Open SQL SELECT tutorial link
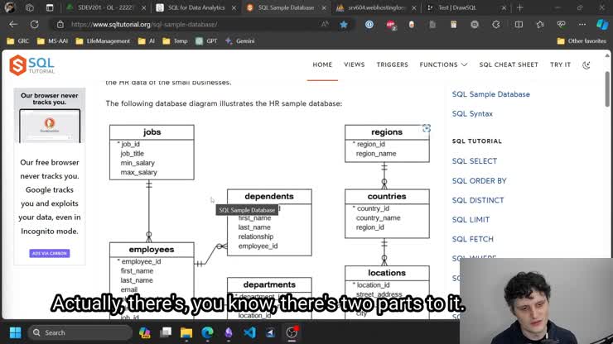Image resolution: width=613 pixels, height=344 pixels. pos(474,161)
